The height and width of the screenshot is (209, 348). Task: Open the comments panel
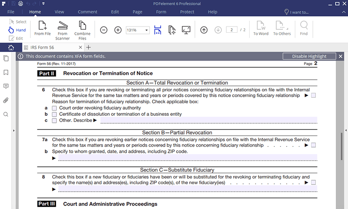pos(6,86)
